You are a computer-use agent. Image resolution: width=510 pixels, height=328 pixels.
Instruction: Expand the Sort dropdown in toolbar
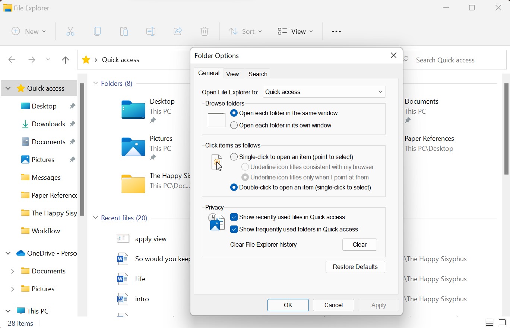[245, 32]
